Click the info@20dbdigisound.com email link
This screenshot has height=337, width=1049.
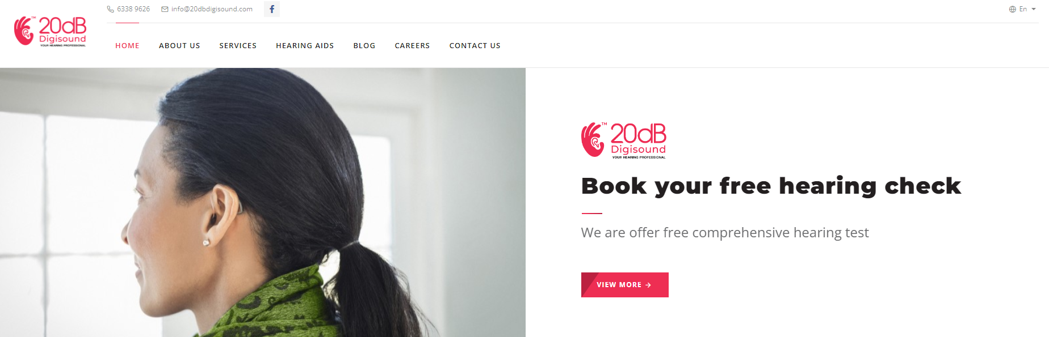click(x=212, y=9)
